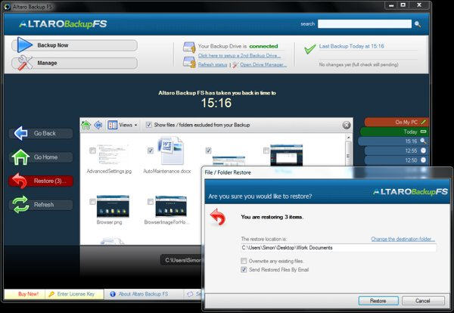Image resolution: width=454 pixels, height=313 pixels.
Task: Open the Views dropdown arrow
Action: (x=135, y=126)
